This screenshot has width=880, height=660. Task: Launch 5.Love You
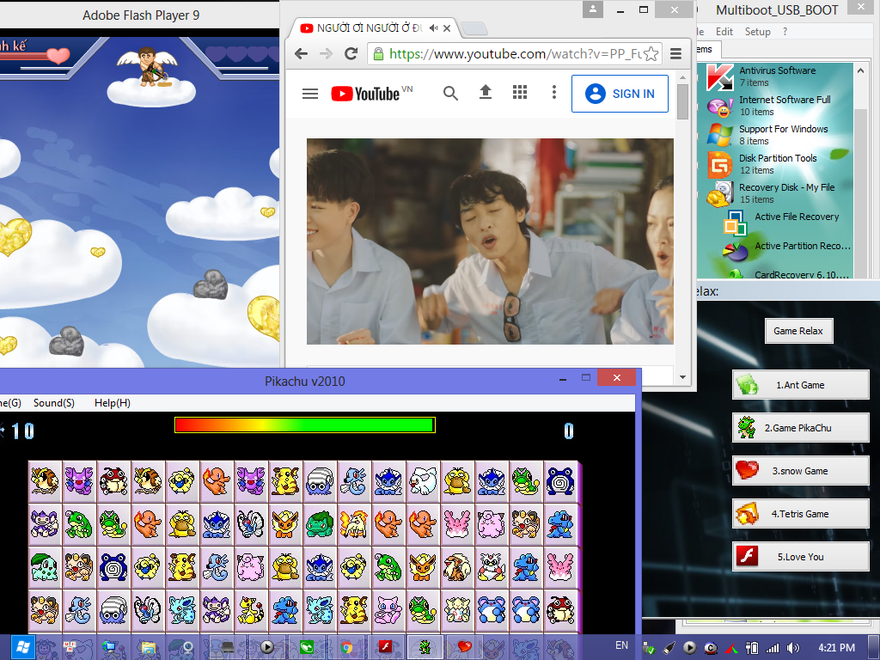(x=801, y=557)
